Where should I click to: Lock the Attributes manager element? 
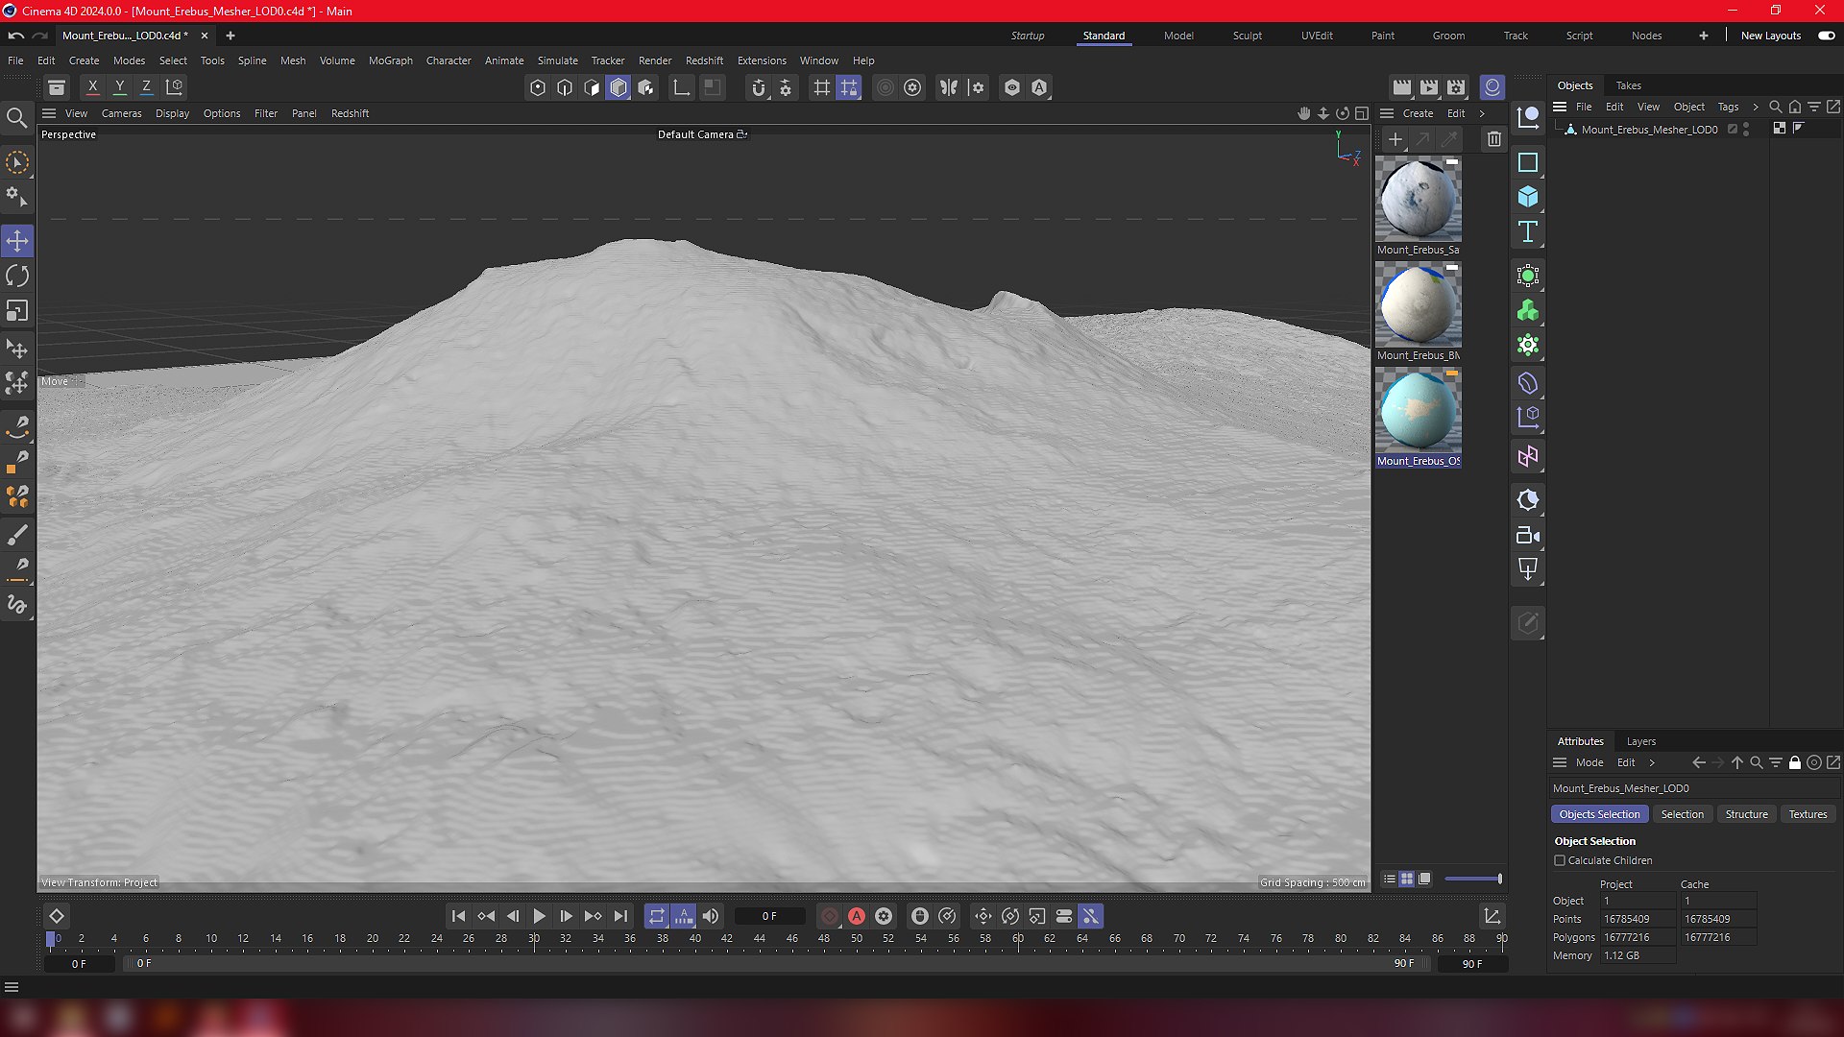(1794, 762)
